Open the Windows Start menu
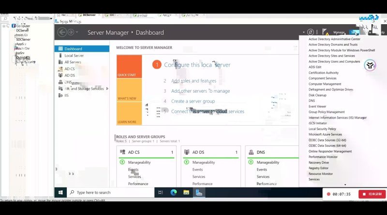 pyautogui.click(x=60, y=192)
